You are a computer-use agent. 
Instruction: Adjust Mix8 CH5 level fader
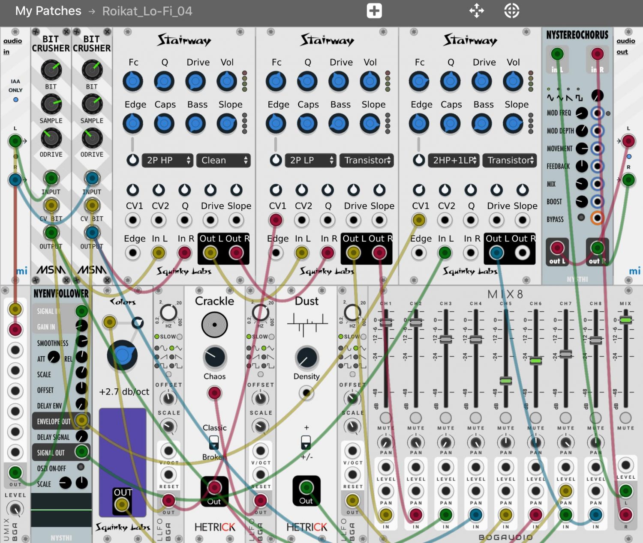(x=506, y=381)
